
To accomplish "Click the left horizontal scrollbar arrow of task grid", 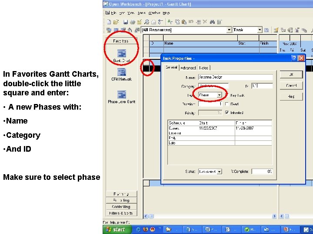I will point(146,216).
